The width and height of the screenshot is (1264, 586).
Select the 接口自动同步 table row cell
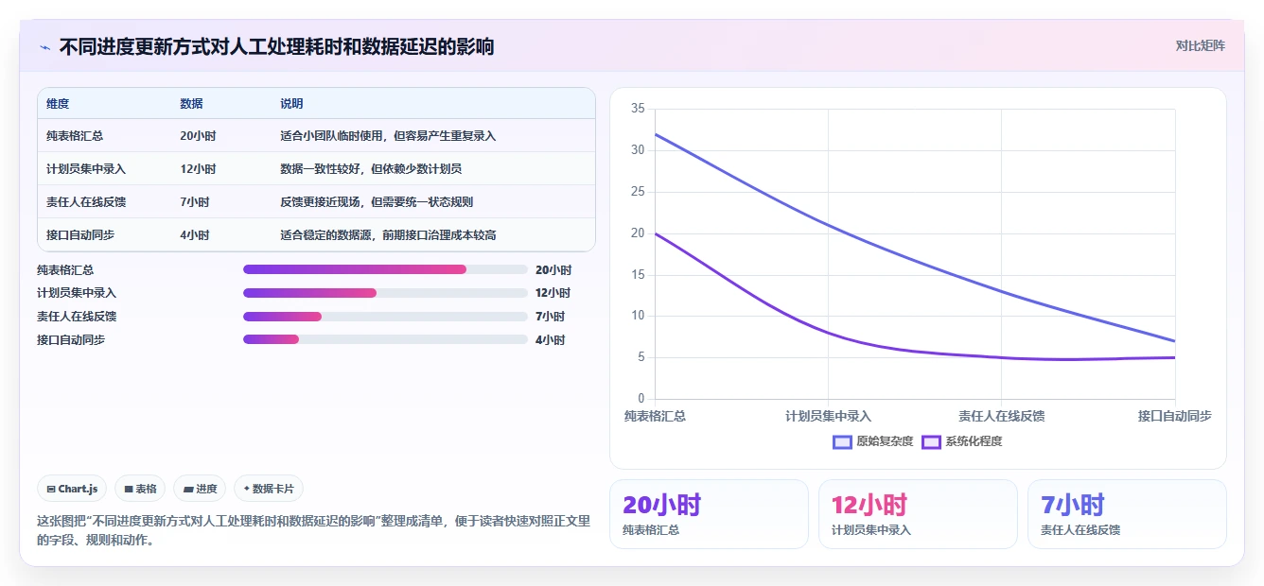[x=80, y=235]
